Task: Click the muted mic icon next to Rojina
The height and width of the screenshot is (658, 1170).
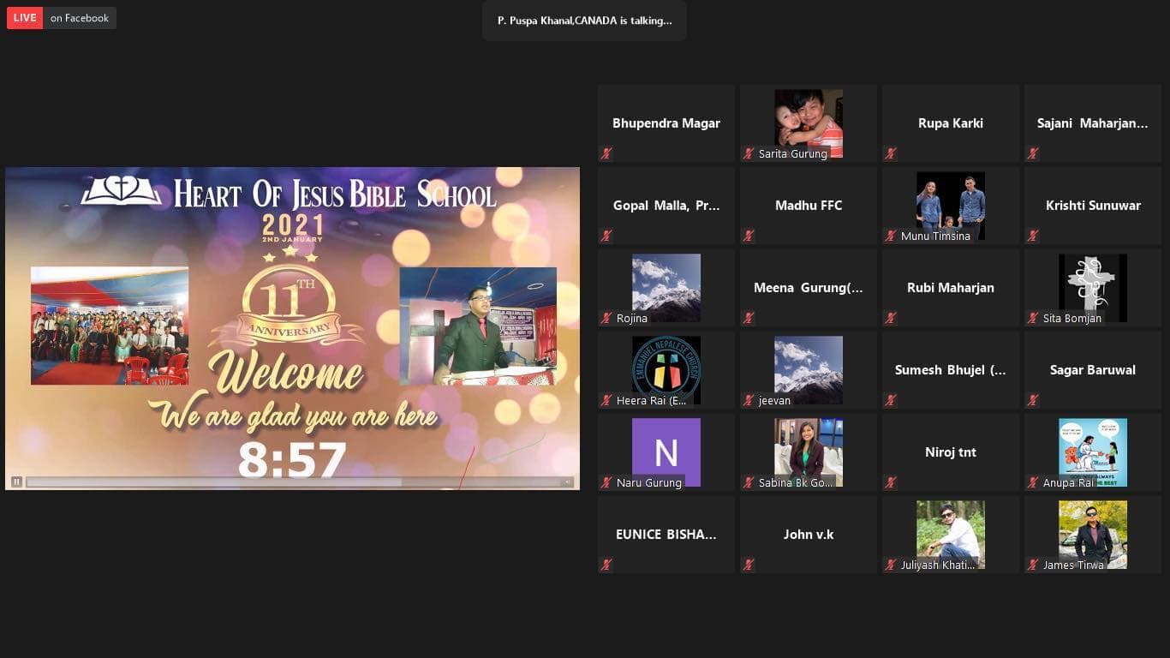Action: [606, 318]
